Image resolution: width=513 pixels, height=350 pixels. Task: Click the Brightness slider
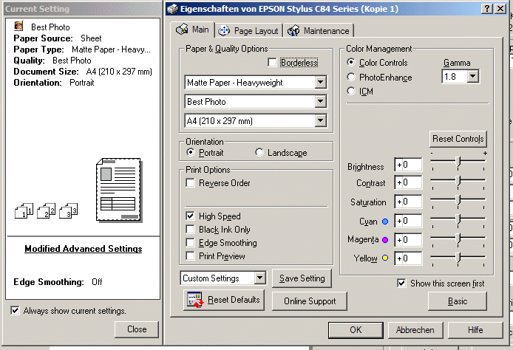tap(458, 162)
